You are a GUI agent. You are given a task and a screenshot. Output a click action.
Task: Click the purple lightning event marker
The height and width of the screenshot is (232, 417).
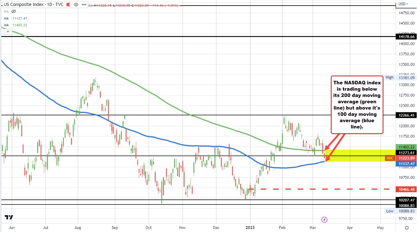pos(324,220)
